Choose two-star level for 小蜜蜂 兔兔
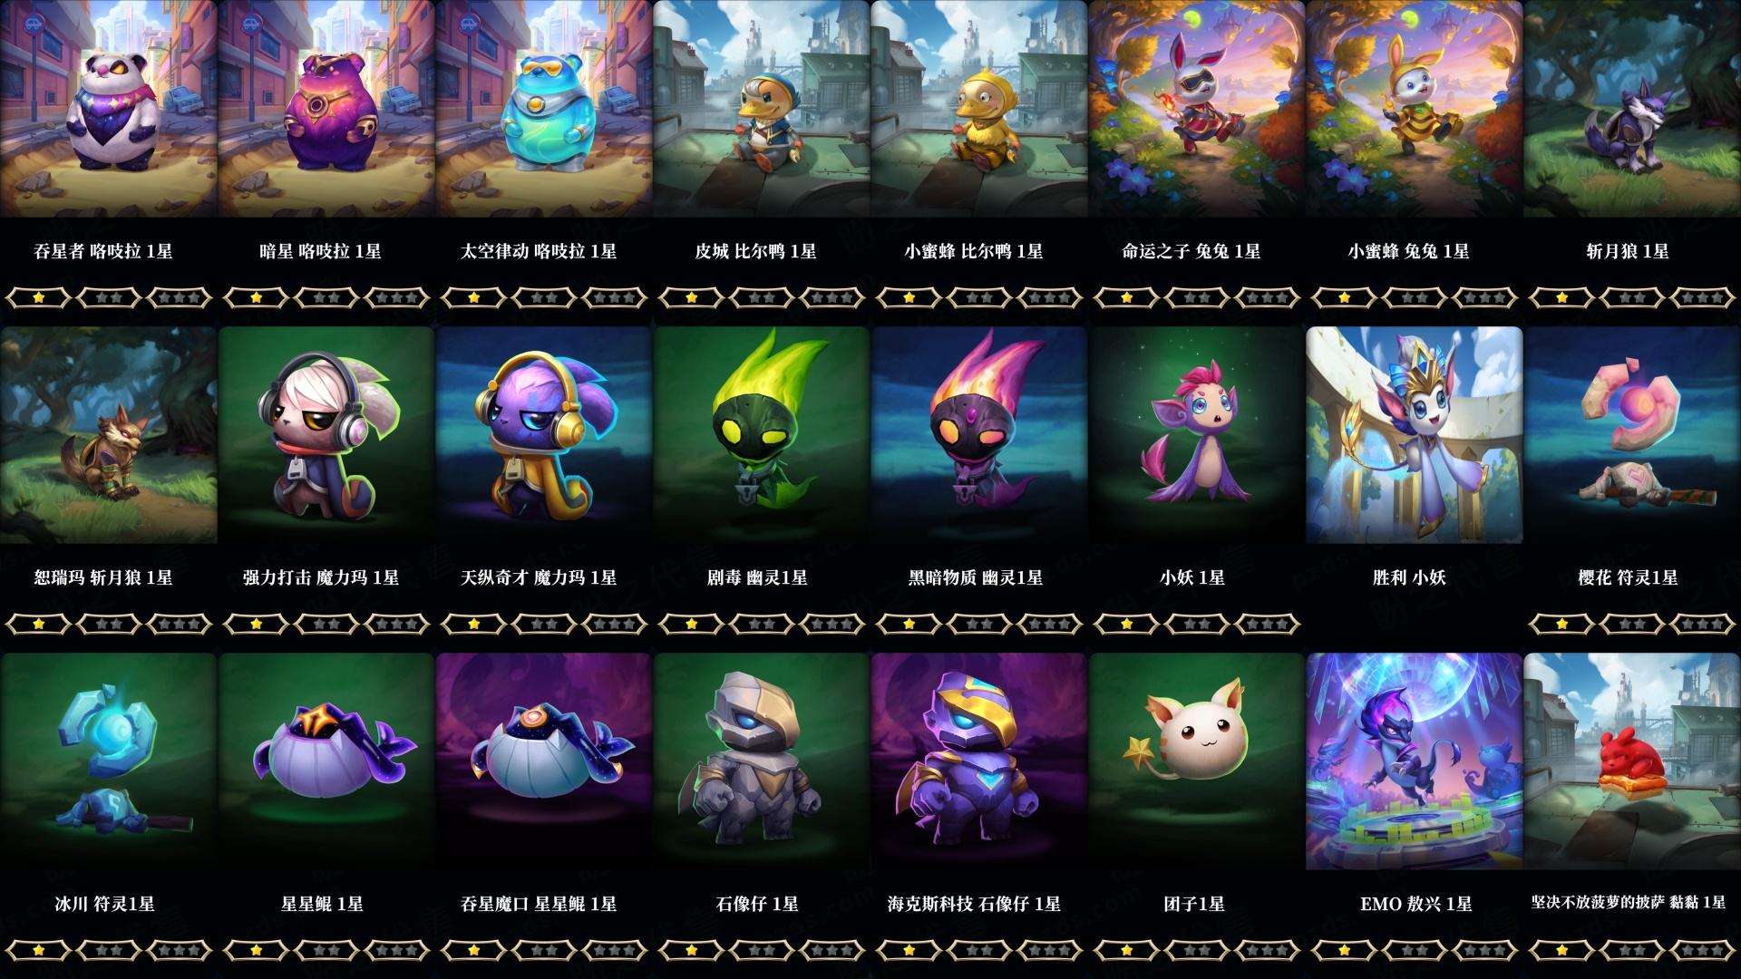Screen dimensions: 1741x979 point(1415,297)
